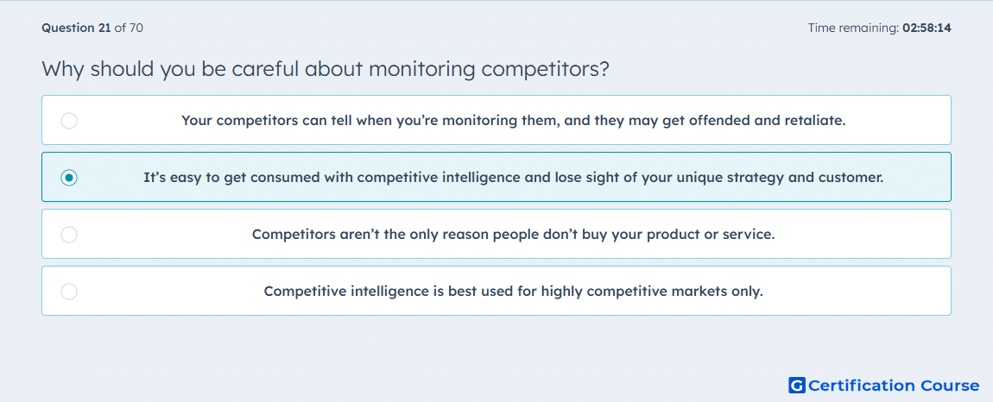This screenshot has width=993, height=402.
Task: Click the G logo icon beside Certification Course
Action: (x=797, y=386)
